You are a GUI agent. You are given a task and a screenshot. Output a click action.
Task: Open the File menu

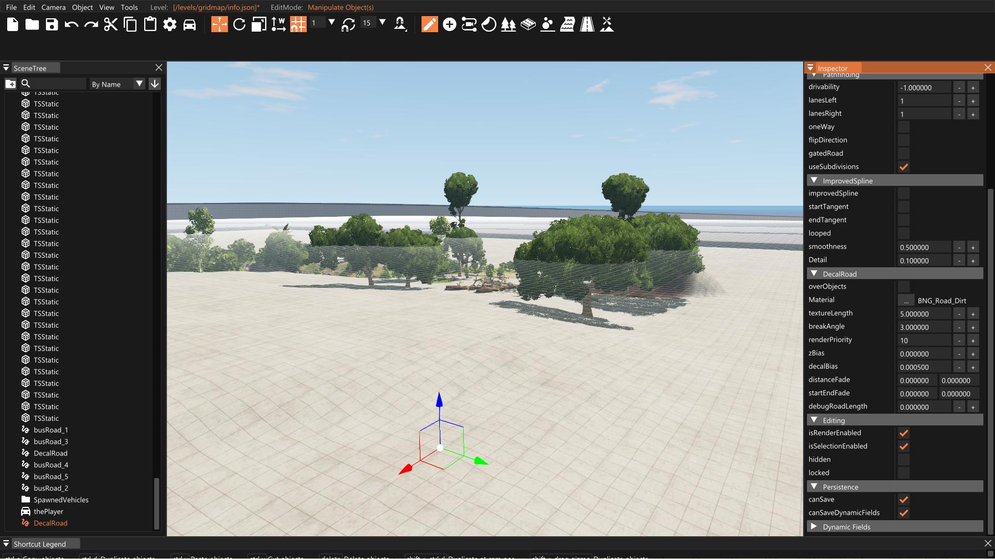point(11,7)
